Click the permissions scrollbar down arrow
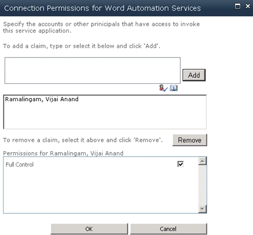Screen dimensions: 253x235 pos(202,209)
